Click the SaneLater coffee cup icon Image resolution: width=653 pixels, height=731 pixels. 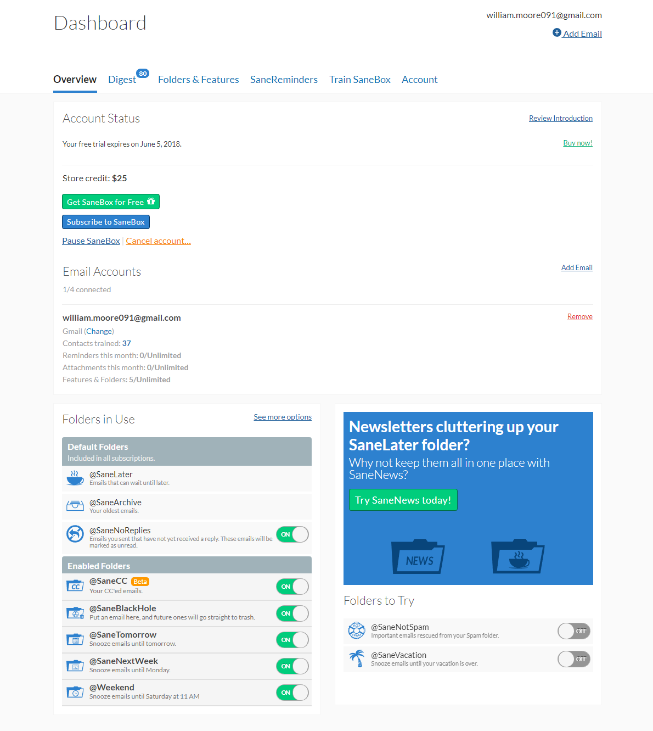click(x=75, y=478)
